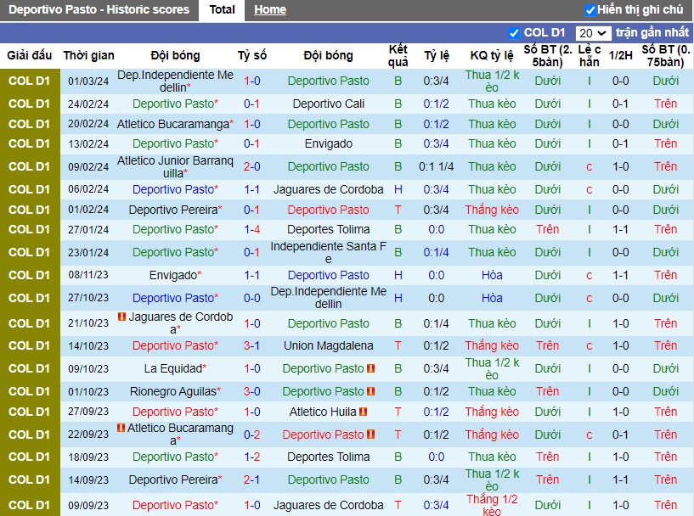
Task: Click the 0-2 score on 22/09/23
Action: [x=251, y=435]
